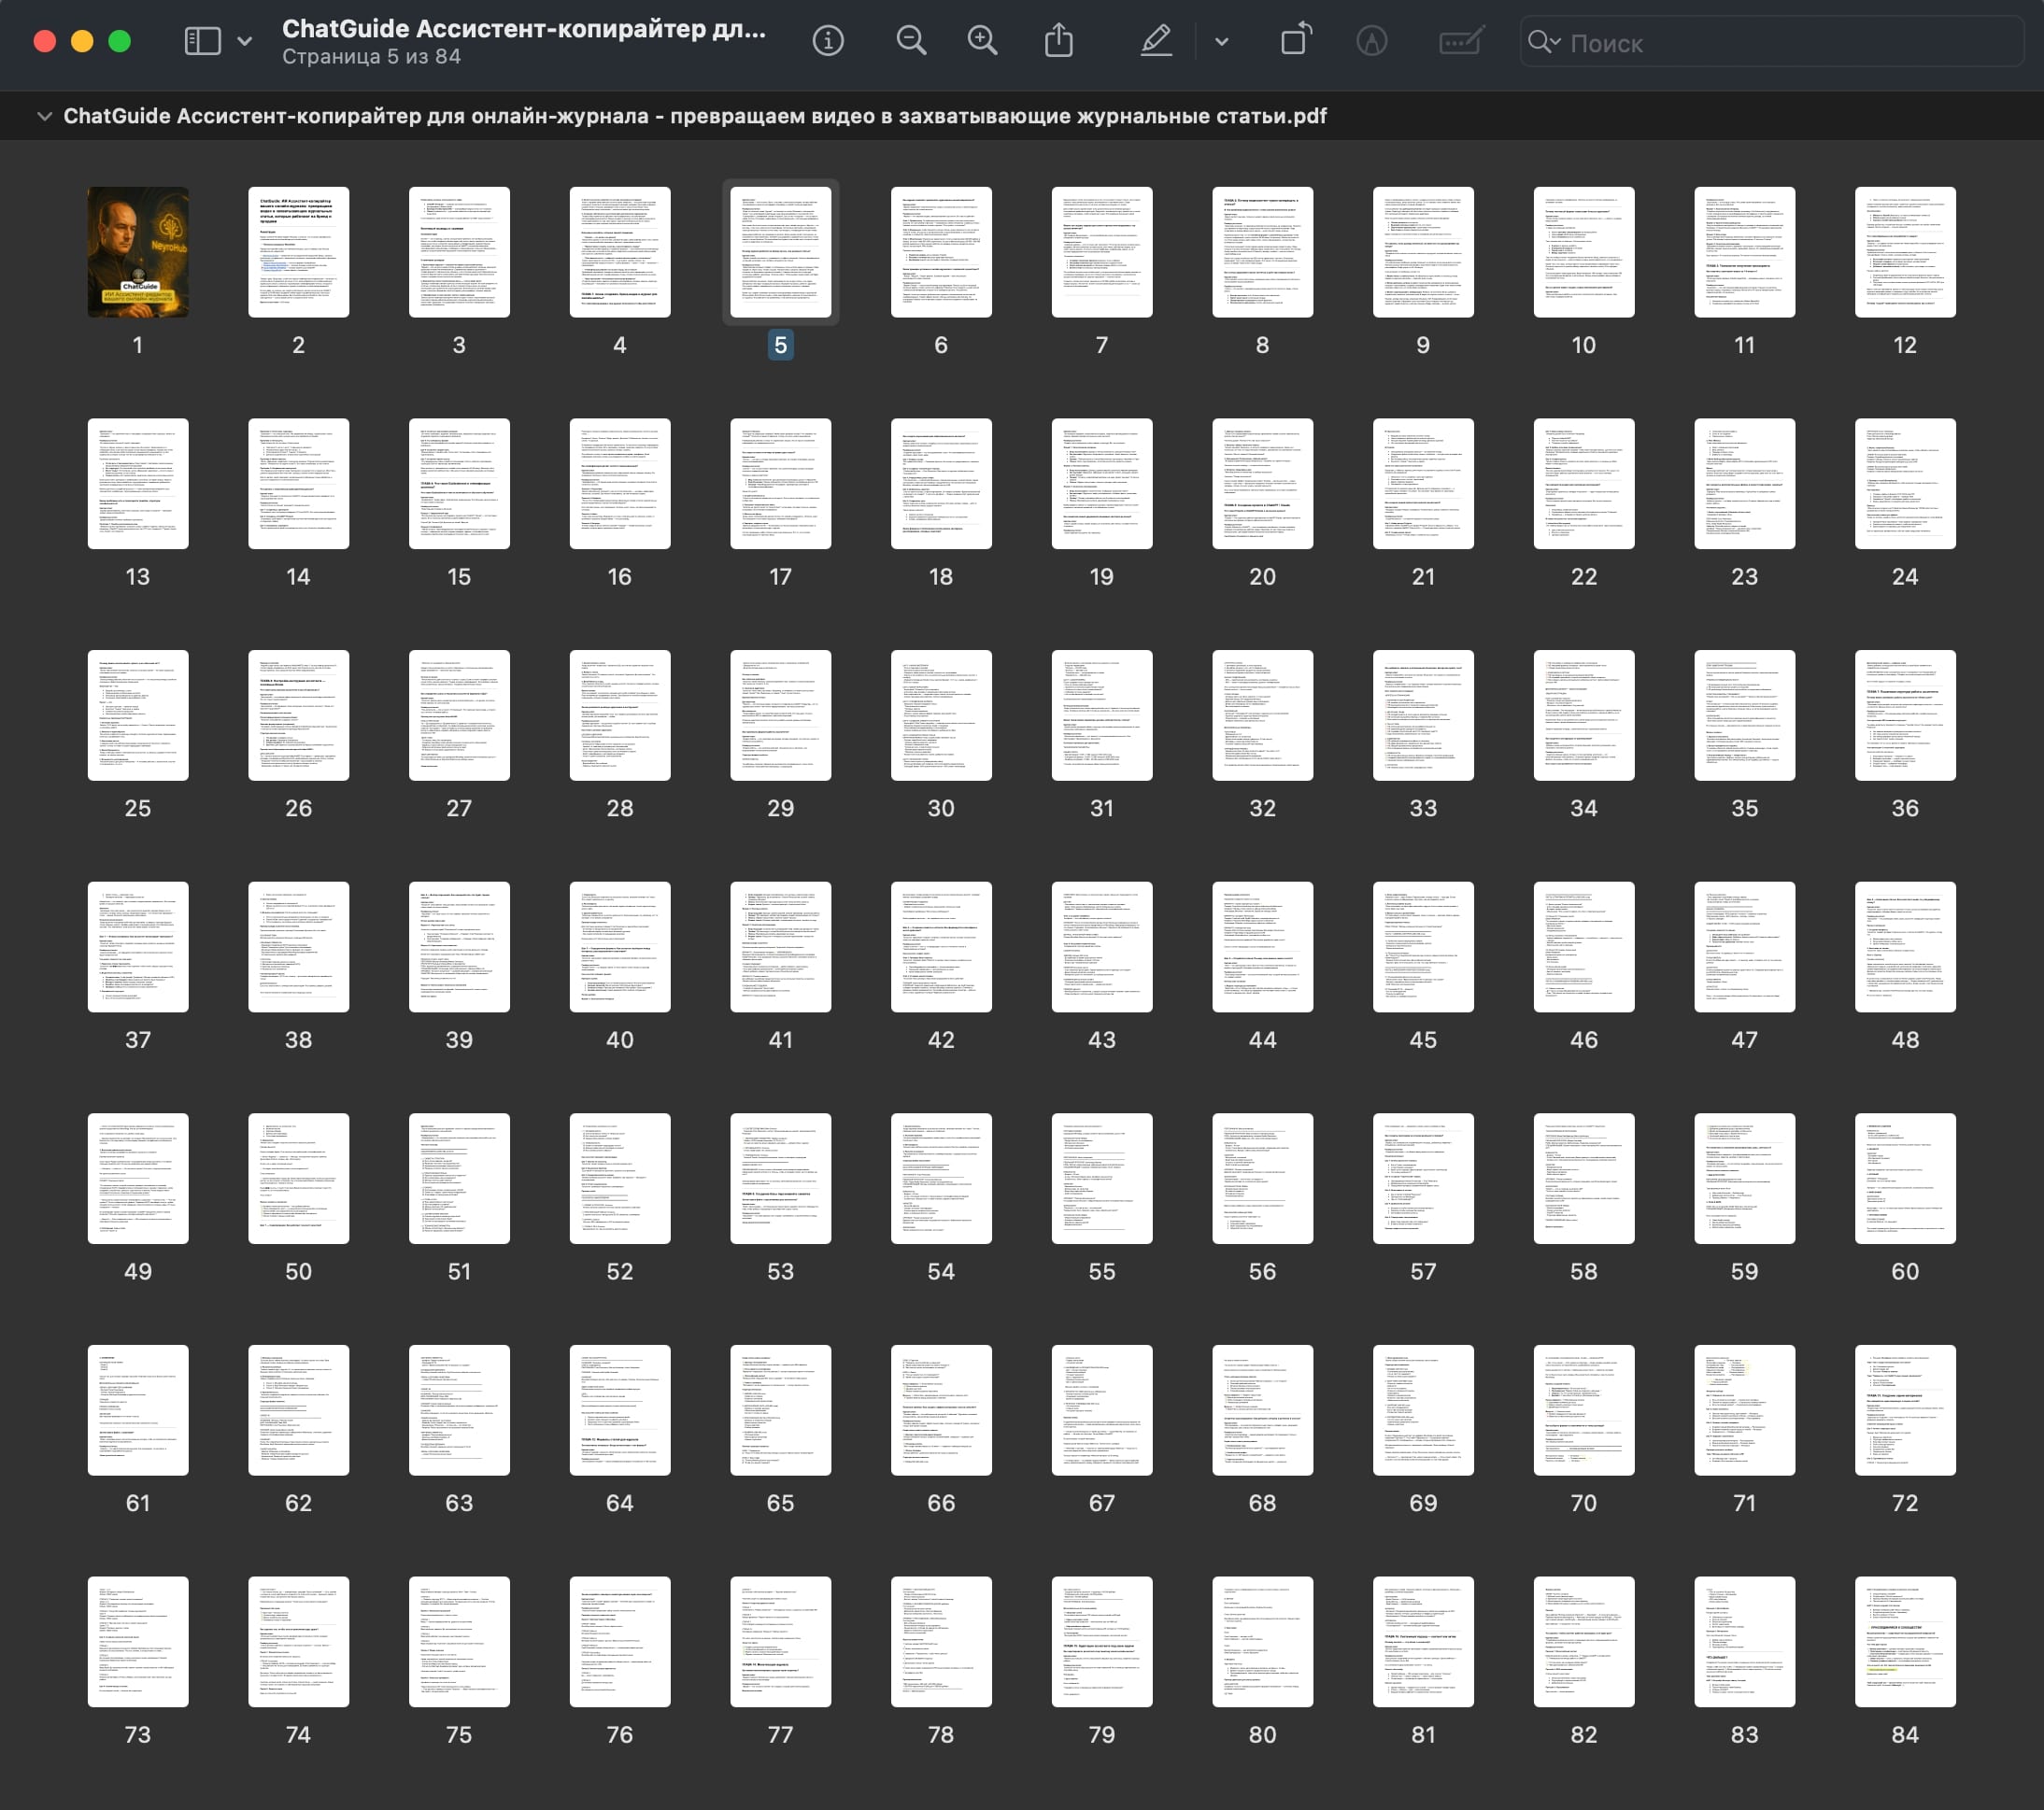Open the markup pen options dropdown arrow
The height and width of the screenshot is (1810, 2044).
point(1221,41)
